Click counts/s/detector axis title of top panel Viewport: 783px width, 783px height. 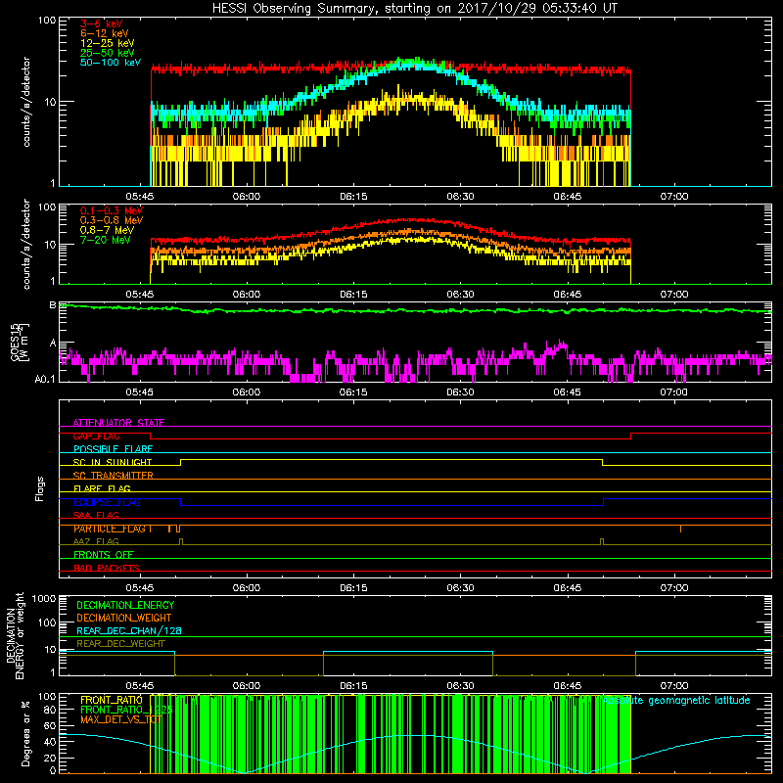click(26, 102)
